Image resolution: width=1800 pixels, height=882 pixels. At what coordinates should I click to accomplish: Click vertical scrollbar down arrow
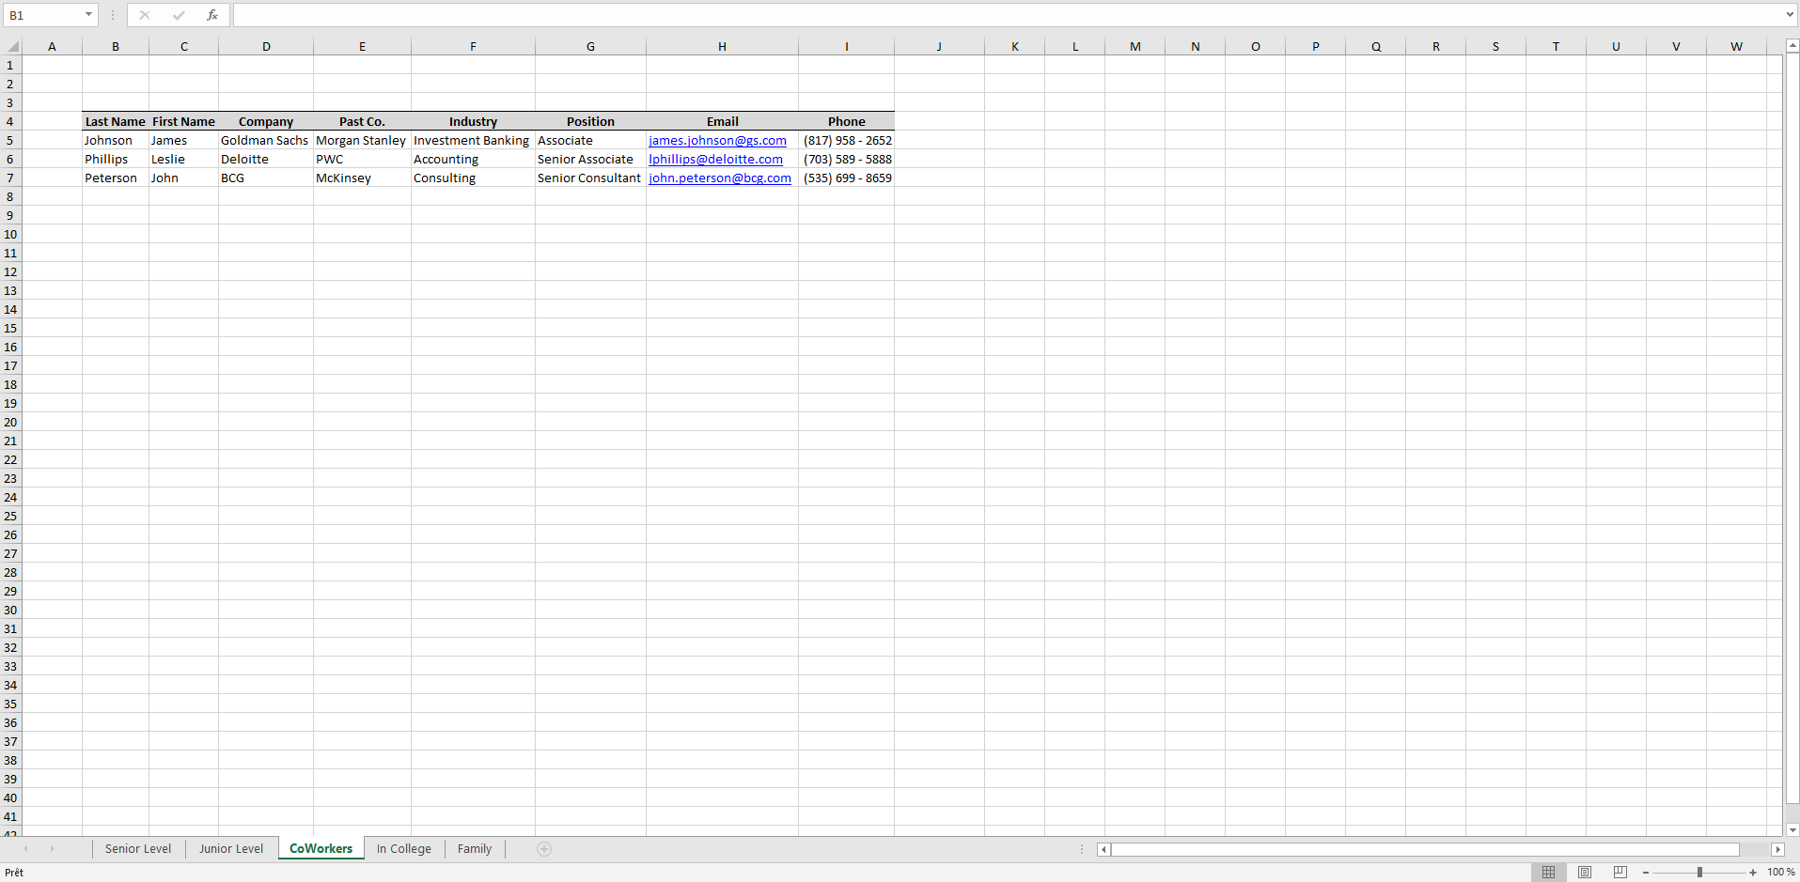tap(1792, 829)
